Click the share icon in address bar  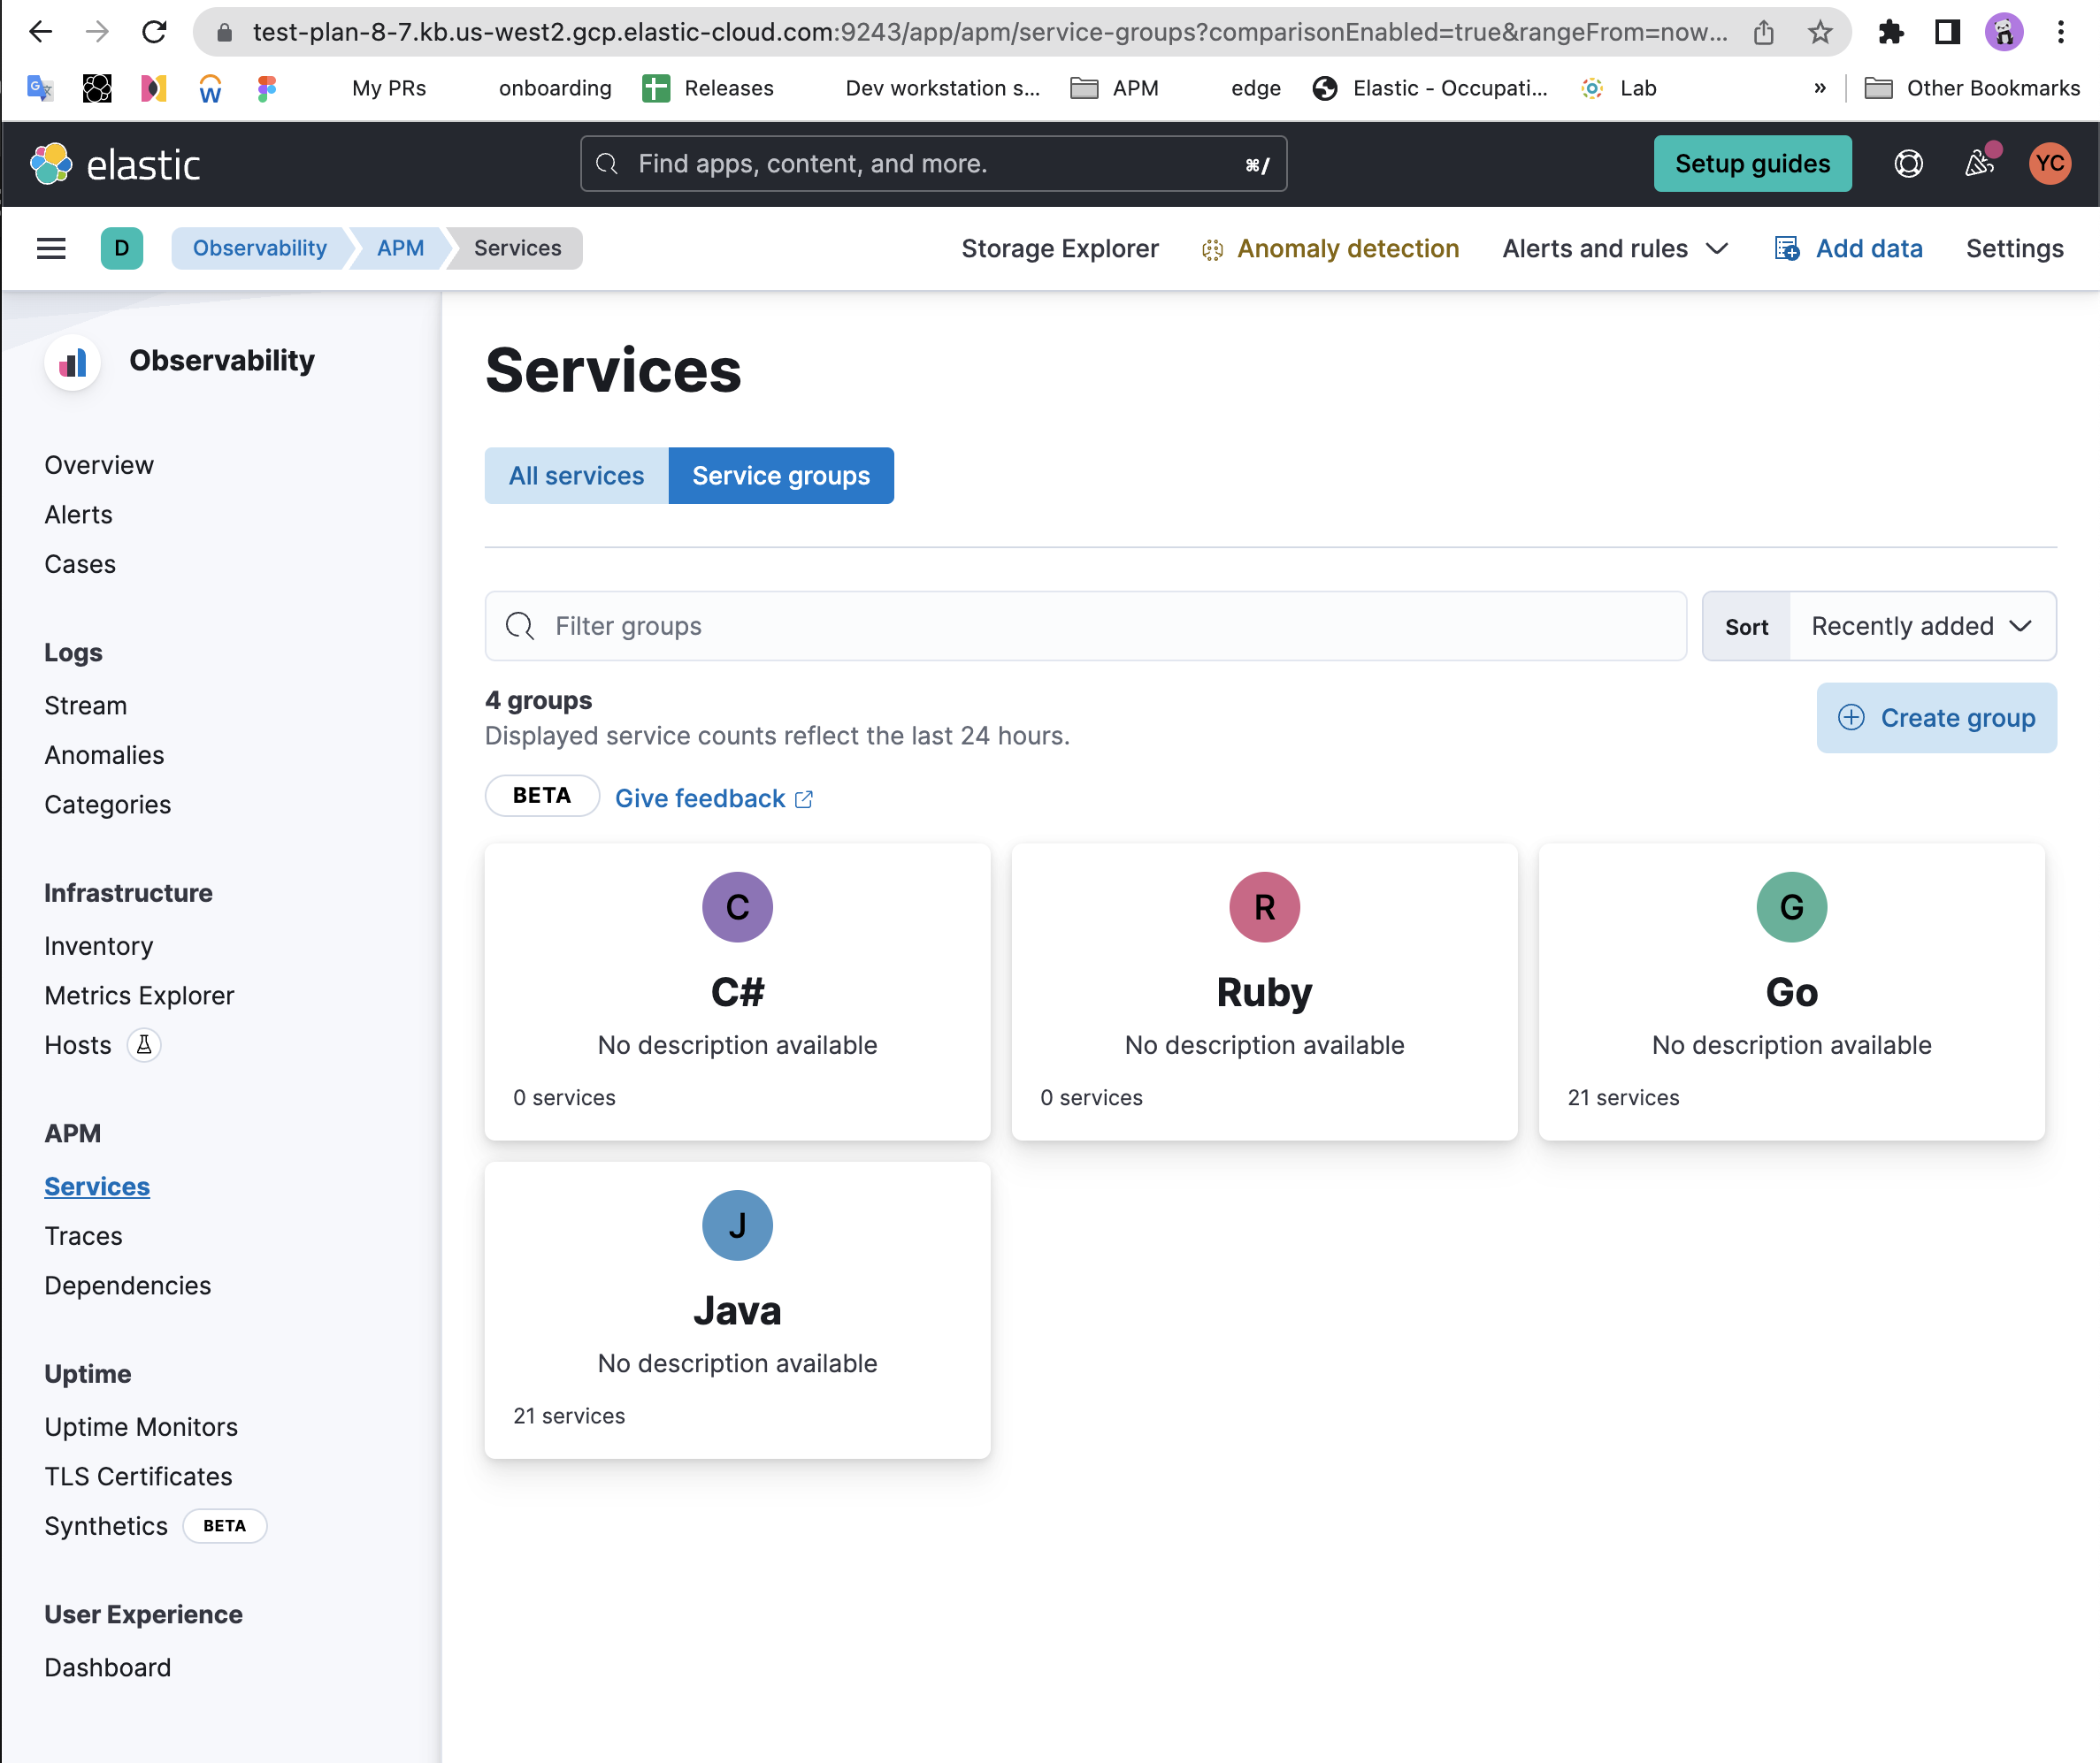tap(1764, 32)
